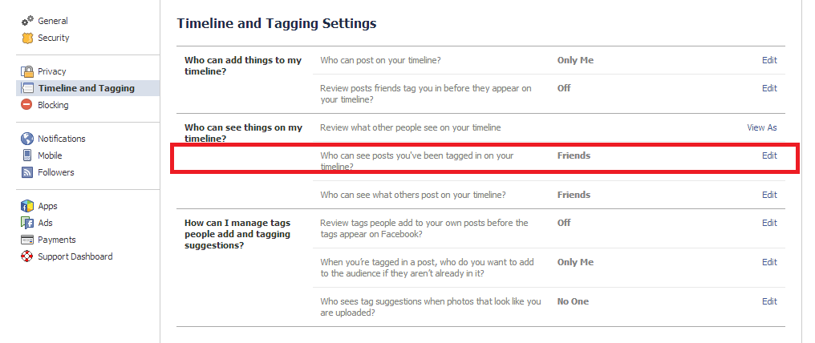
Task: Open the Support Dashboard page
Action: click(x=75, y=256)
